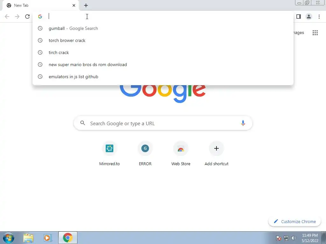Open a new tab with plus button
326x244 pixels.
86,5
